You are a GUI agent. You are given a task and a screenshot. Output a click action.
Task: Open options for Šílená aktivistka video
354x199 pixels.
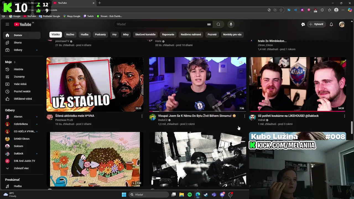pos(142,116)
